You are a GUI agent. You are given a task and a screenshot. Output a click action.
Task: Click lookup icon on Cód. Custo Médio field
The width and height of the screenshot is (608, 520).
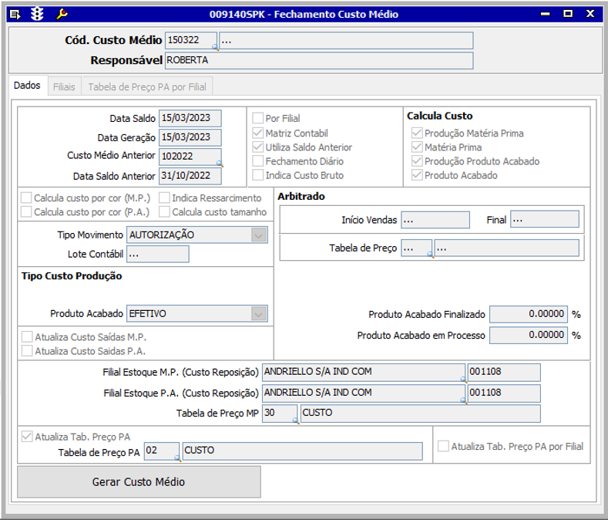(x=215, y=46)
